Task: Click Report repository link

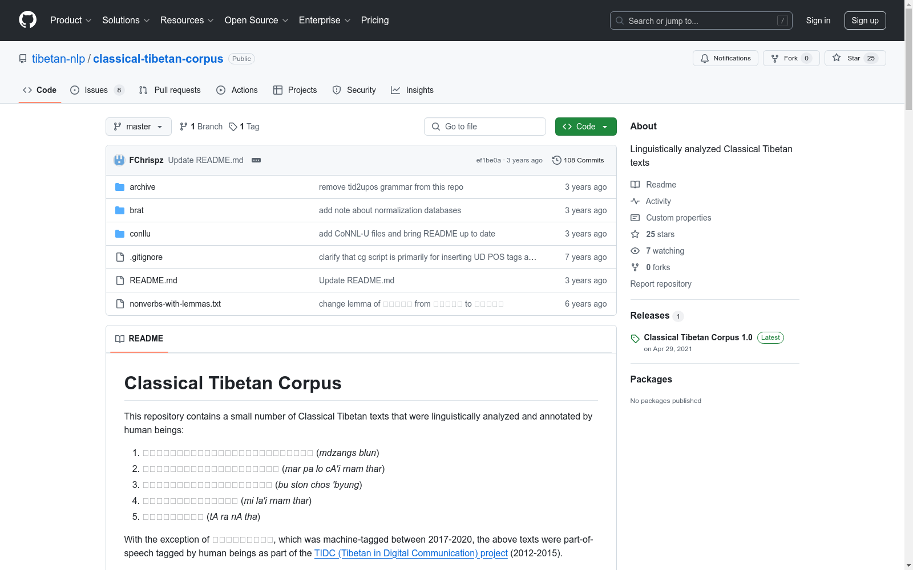Action: point(661,284)
